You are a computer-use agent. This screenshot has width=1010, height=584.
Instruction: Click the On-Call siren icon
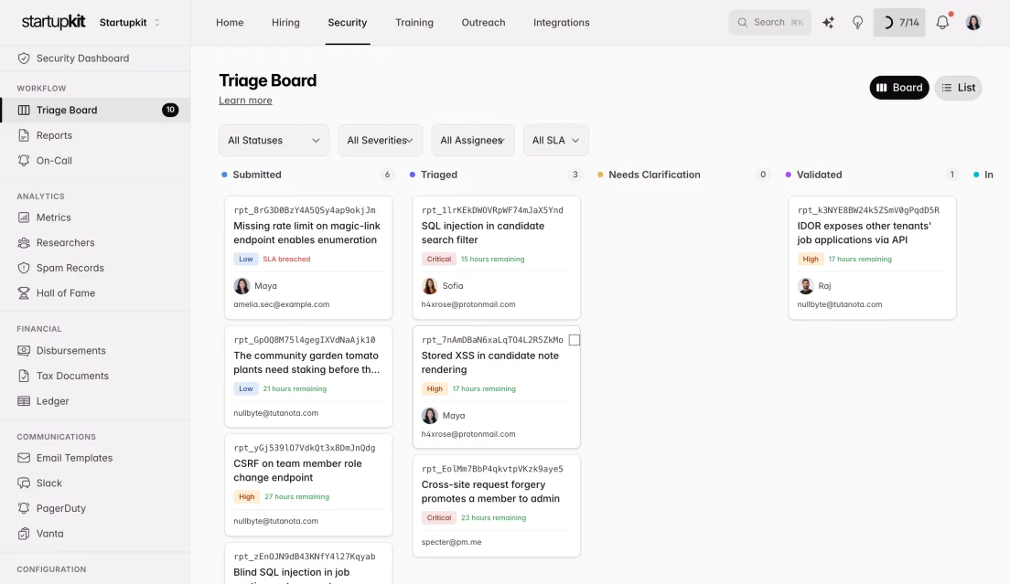[24, 160]
